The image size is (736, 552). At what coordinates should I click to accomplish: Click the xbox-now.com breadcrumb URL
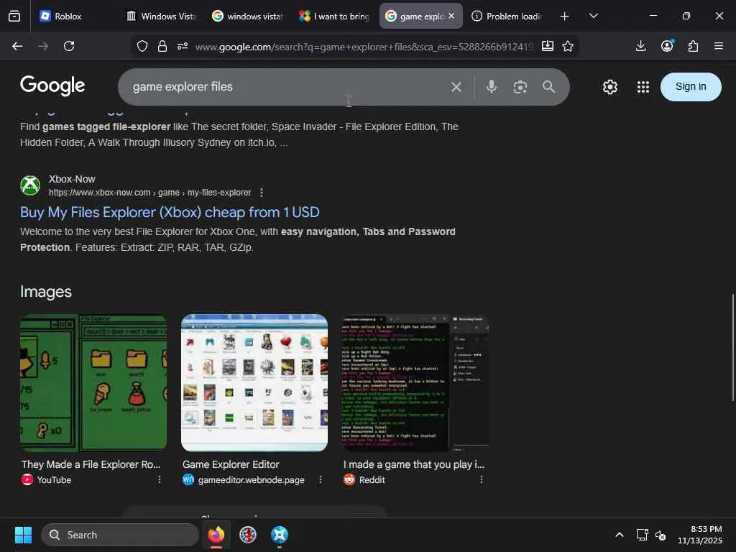point(149,193)
